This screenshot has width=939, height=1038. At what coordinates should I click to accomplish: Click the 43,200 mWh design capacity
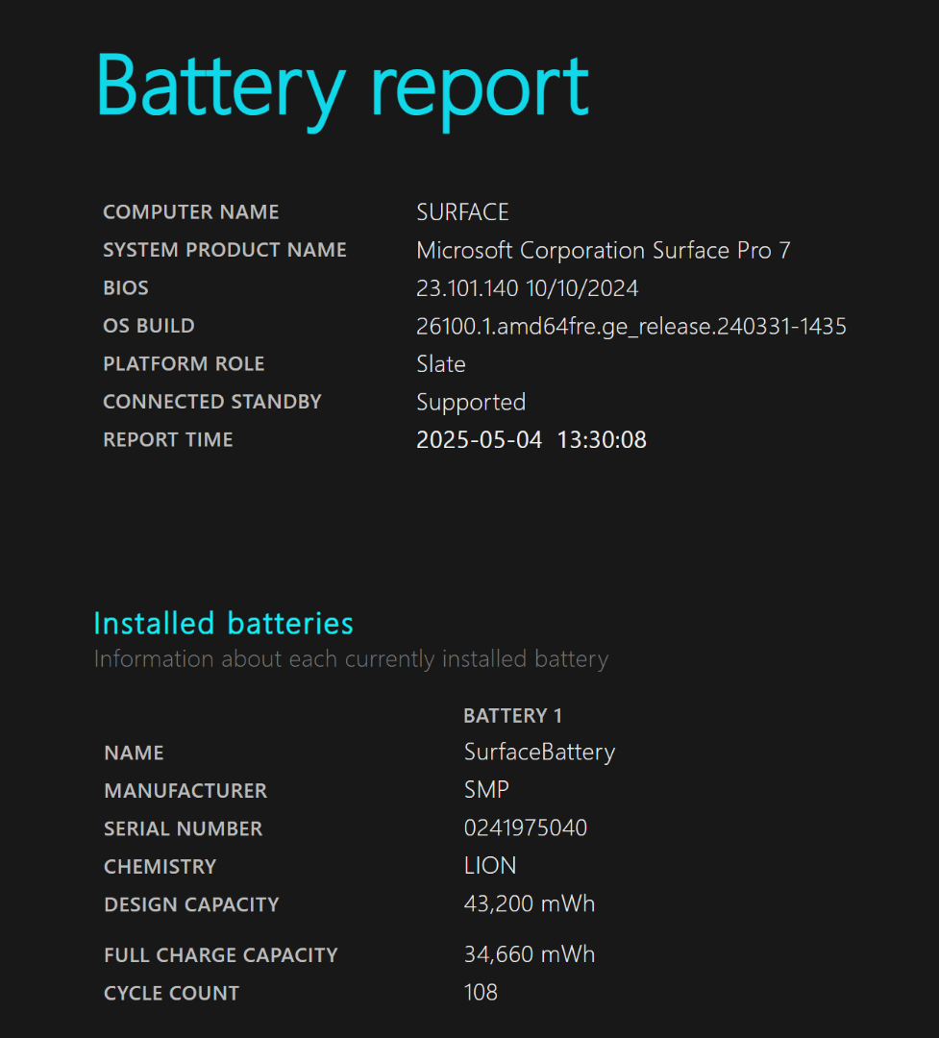click(x=530, y=903)
